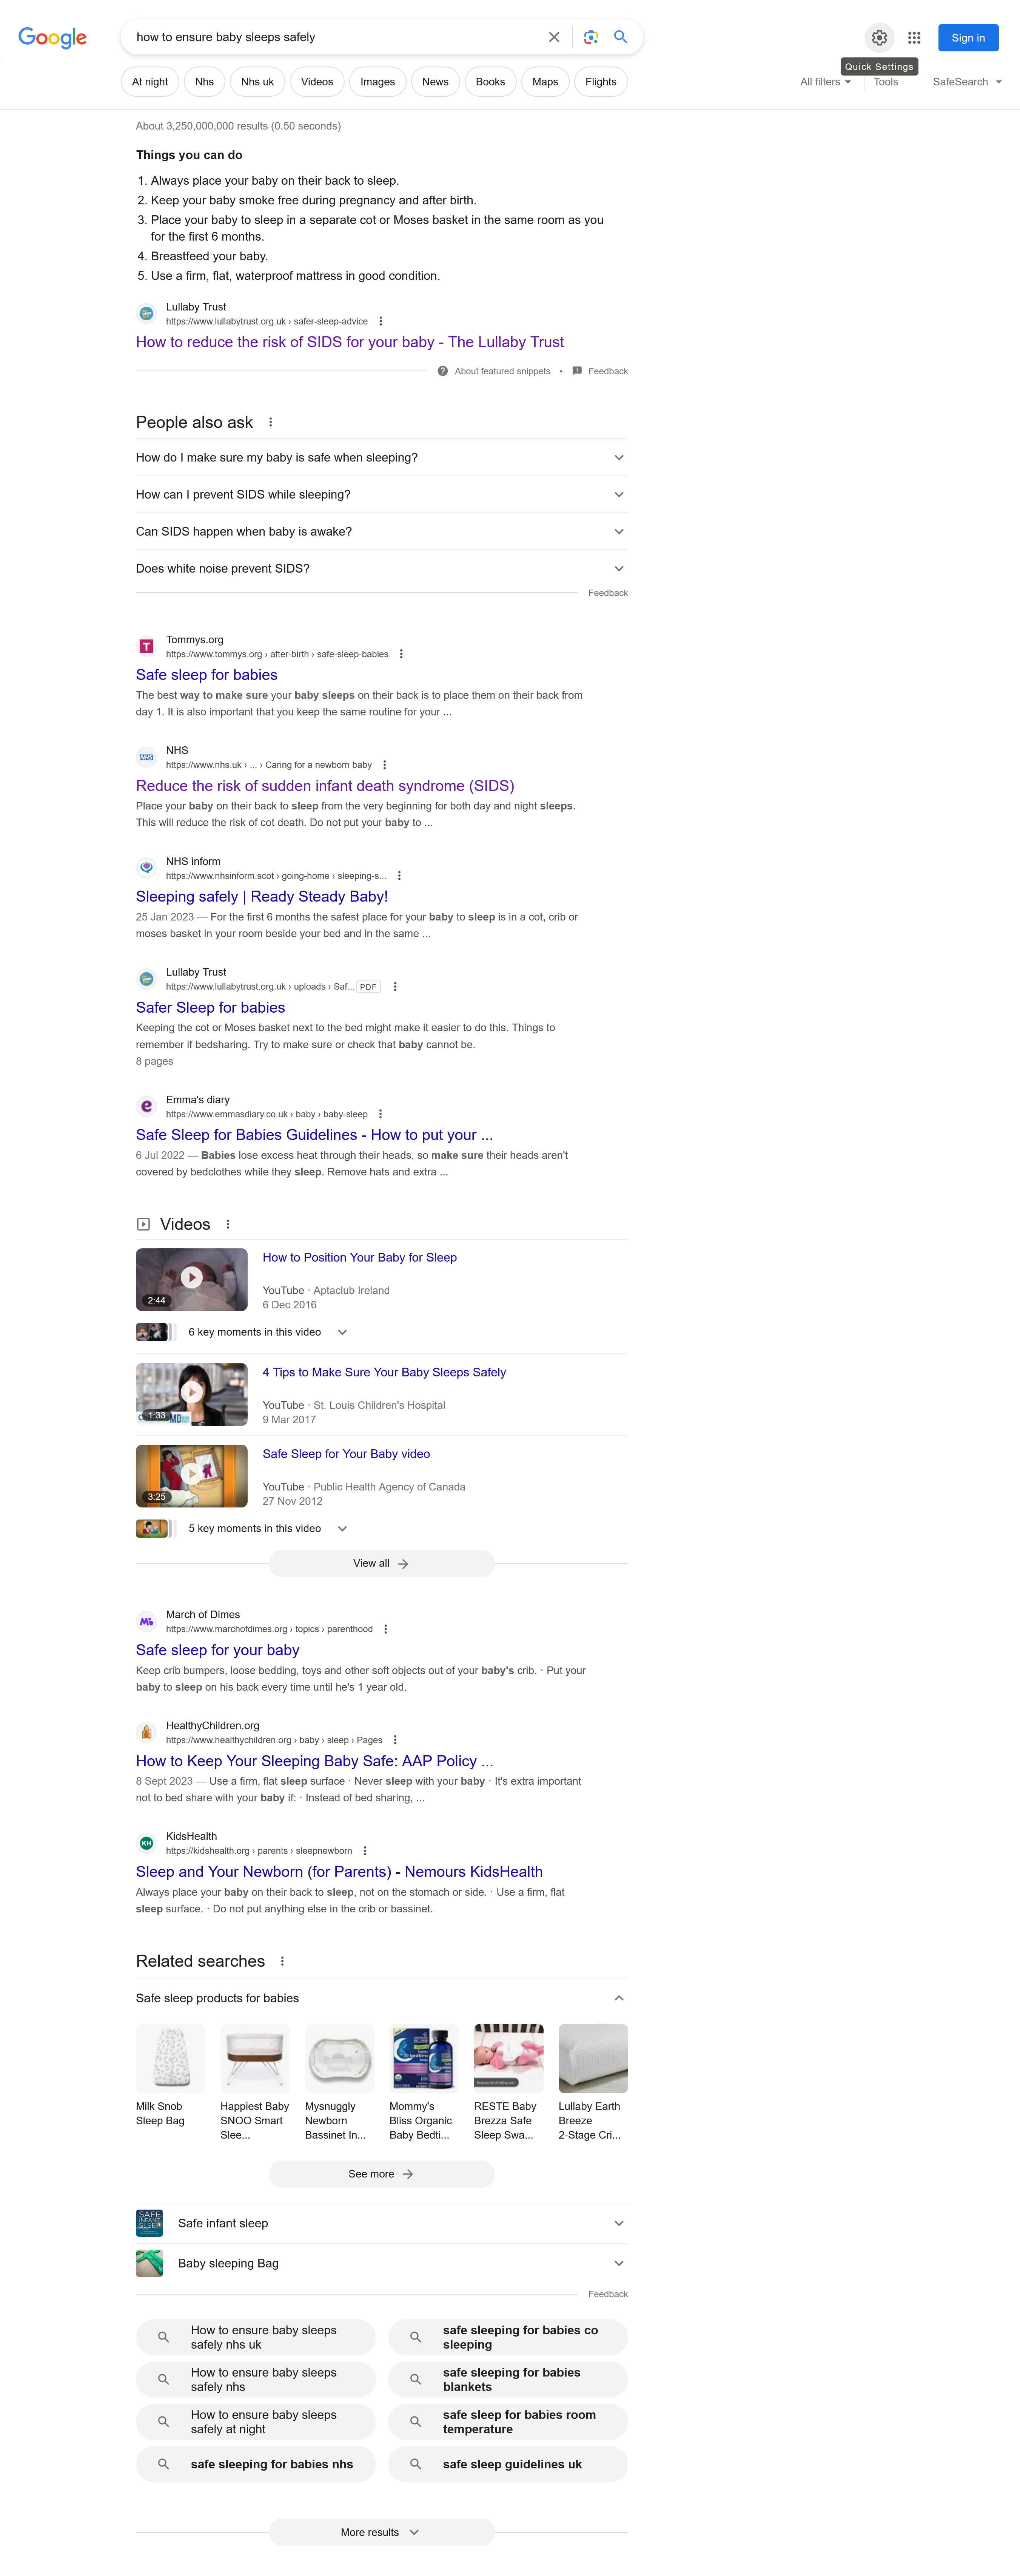The height and width of the screenshot is (2576, 1020).
Task: Click the Search by image camera icon
Action: (x=590, y=37)
